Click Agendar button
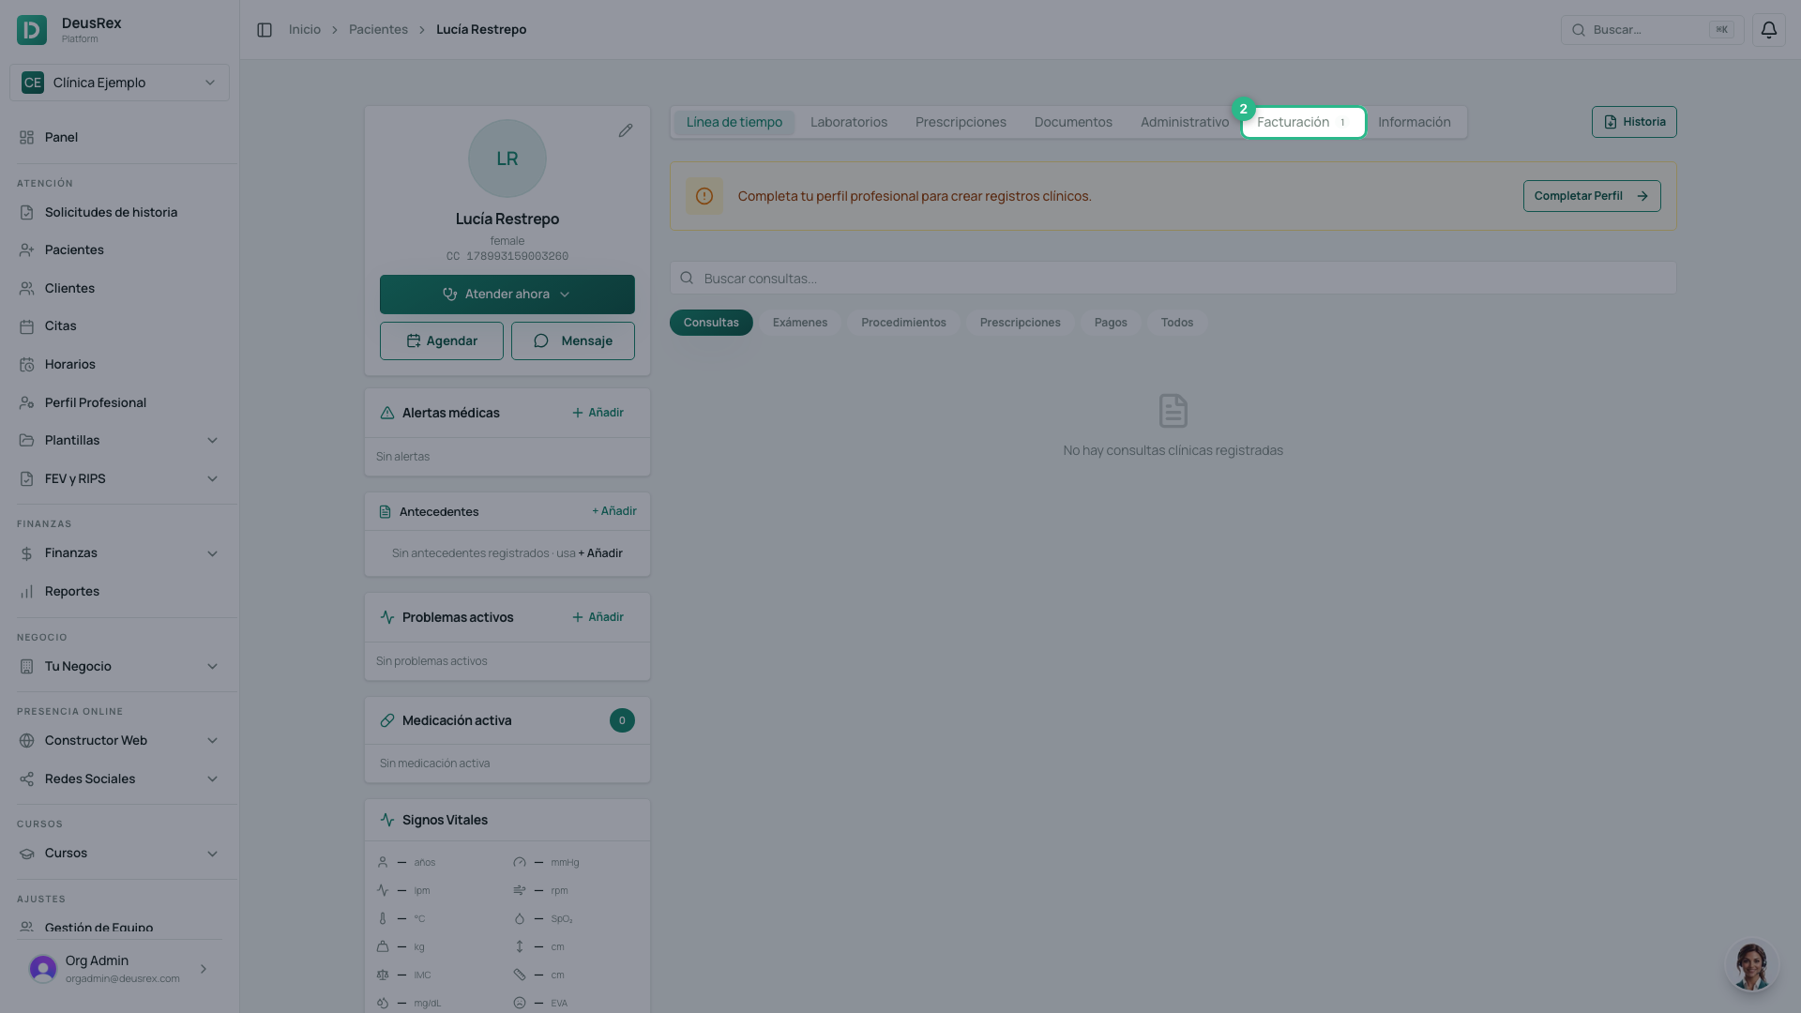This screenshot has height=1013, width=1801. (x=442, y=341)
